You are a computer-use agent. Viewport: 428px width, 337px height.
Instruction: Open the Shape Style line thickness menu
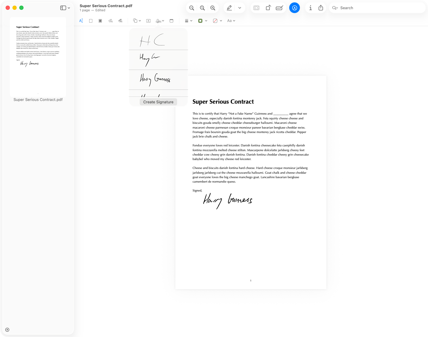tap(188, 21)
